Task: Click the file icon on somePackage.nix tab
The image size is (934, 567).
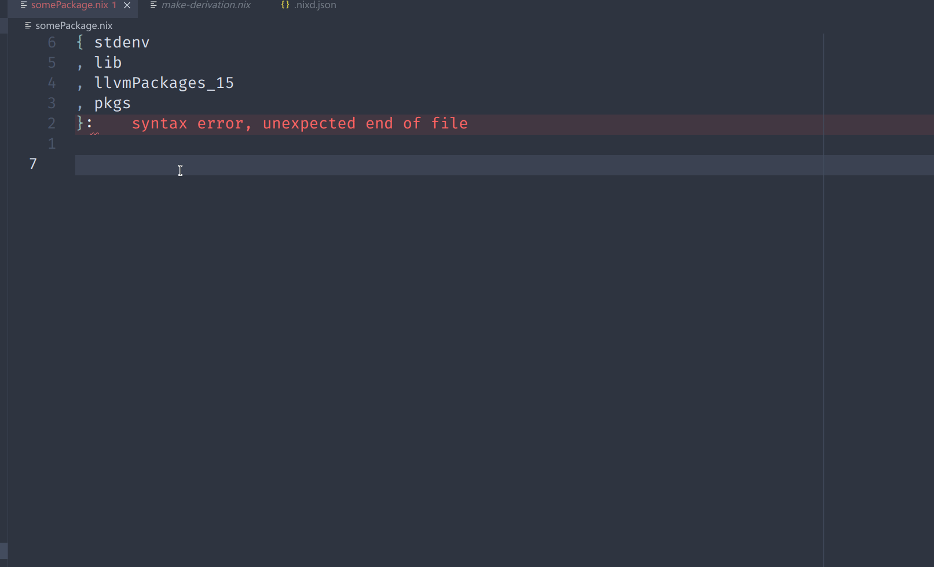Action: (x=24, y=5)
